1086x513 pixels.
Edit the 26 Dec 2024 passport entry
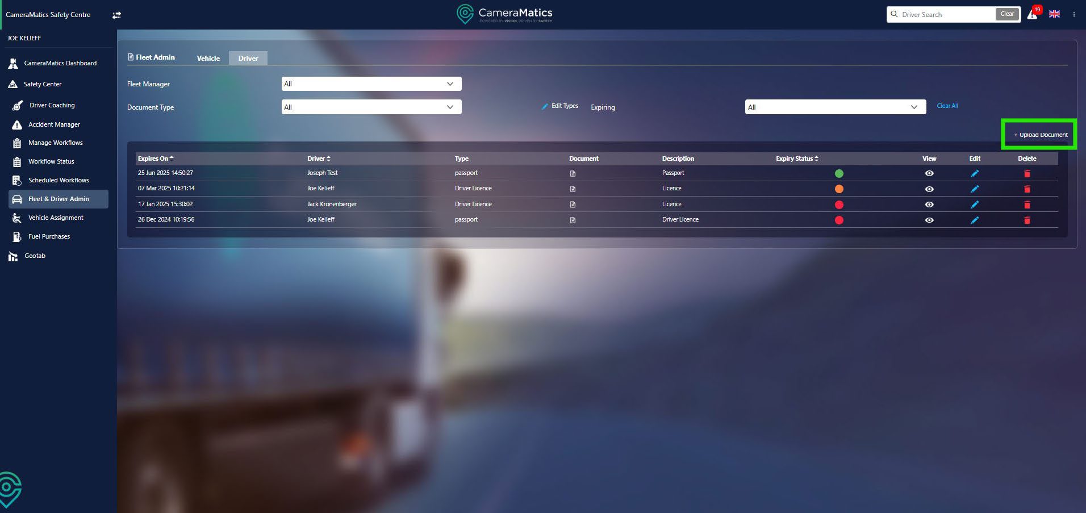point(975,220)
